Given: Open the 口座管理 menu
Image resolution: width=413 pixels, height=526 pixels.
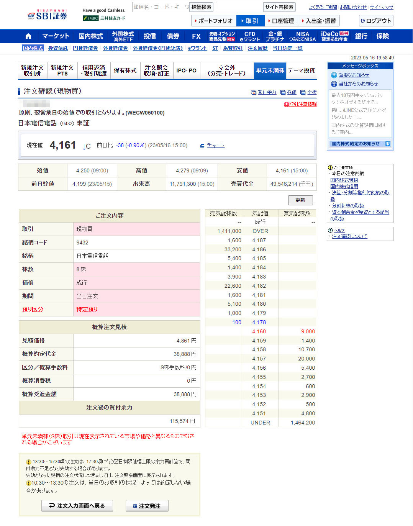Looking at the screenshot, I should [x=281, y=21].
